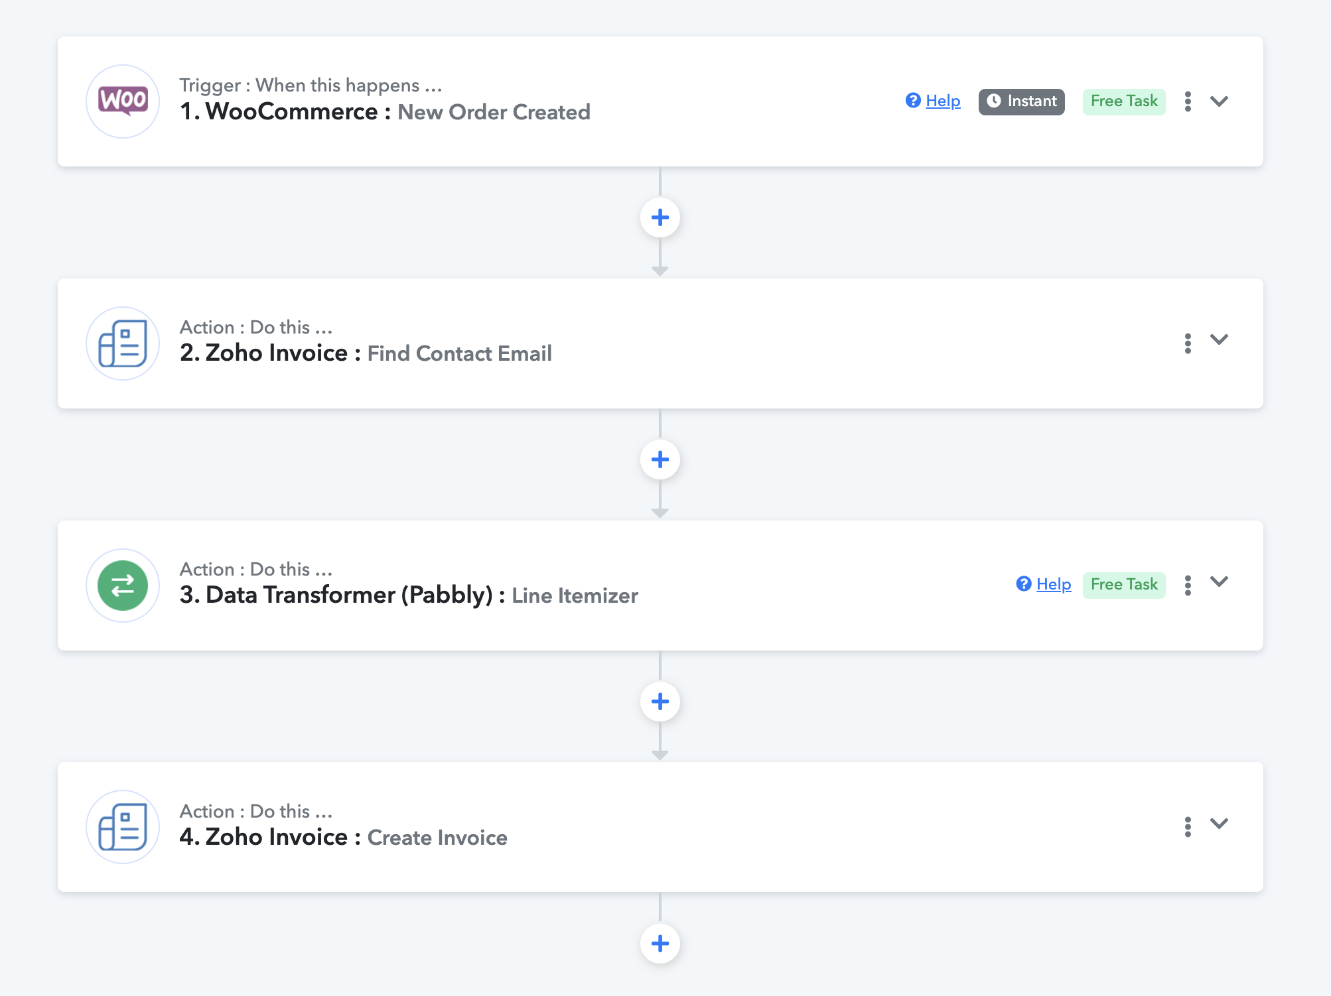This screenshot has width=1331, height=996.
Task: Expand the Zoho Invoice Create Invoice step
Action: tap(1220, 824)
